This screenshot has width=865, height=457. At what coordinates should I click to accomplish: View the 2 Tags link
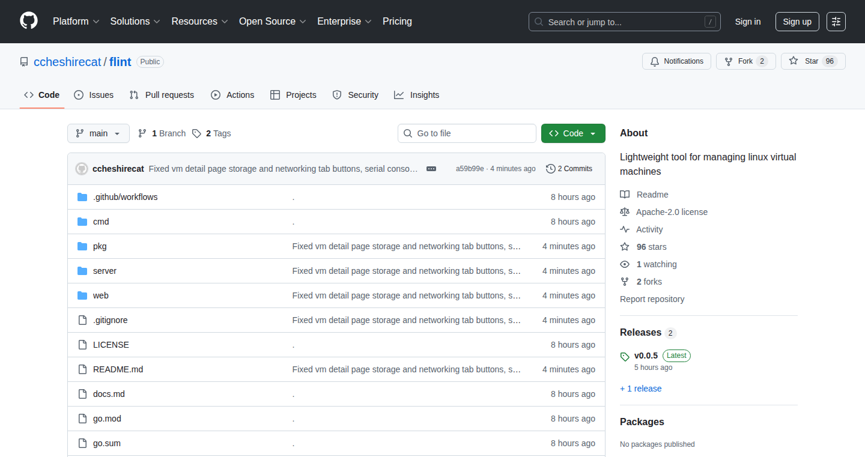211,133
